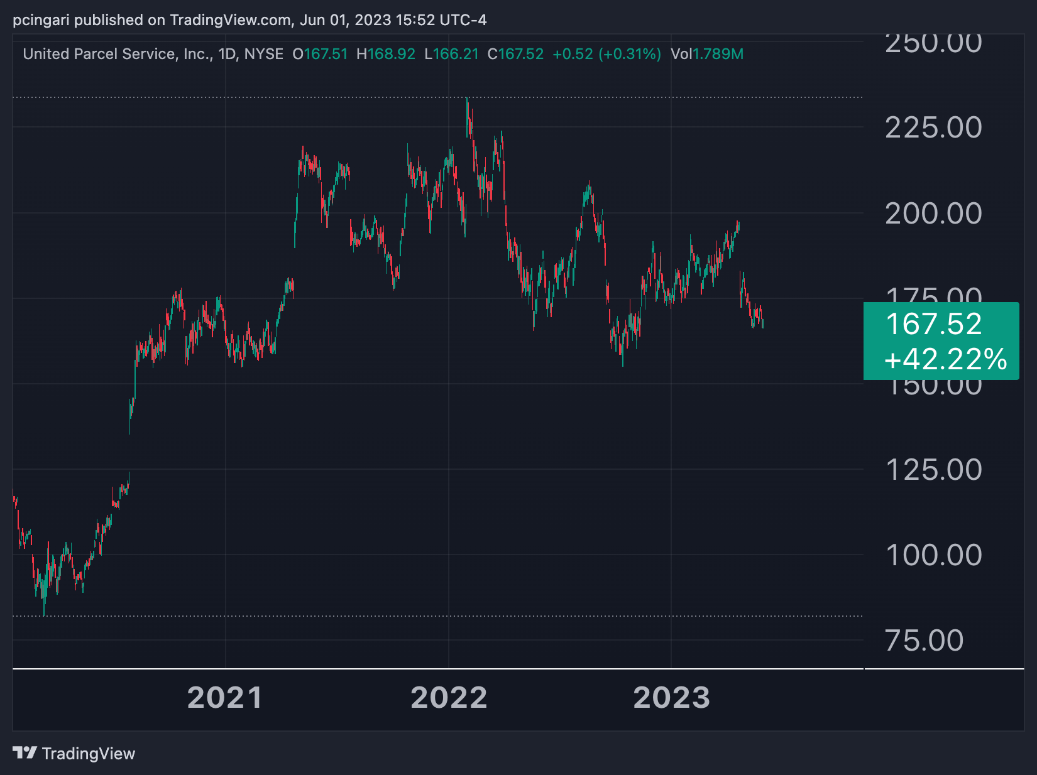Viewport: 1037px width, 775px height.
Task: Click the +0.52 (+0.31%) daily change
Action: coord(606,54)
